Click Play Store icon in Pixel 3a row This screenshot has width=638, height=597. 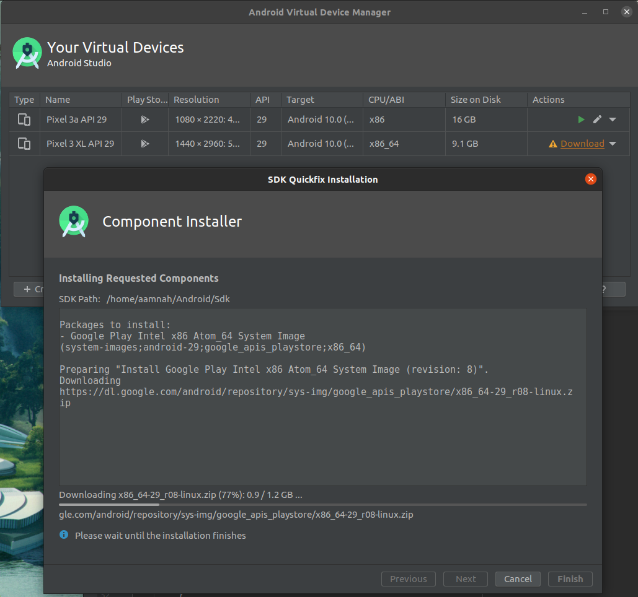(145, 120)
